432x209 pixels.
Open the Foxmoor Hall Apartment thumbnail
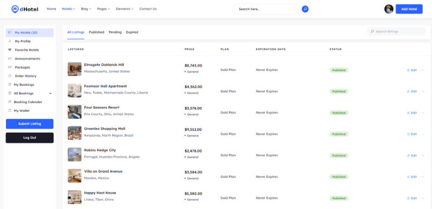(x=75, y=91)
